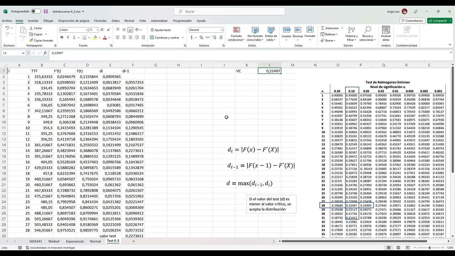455x256 pixels.
Task: Switch to Disposición de página tab
Action: point(74,21)
